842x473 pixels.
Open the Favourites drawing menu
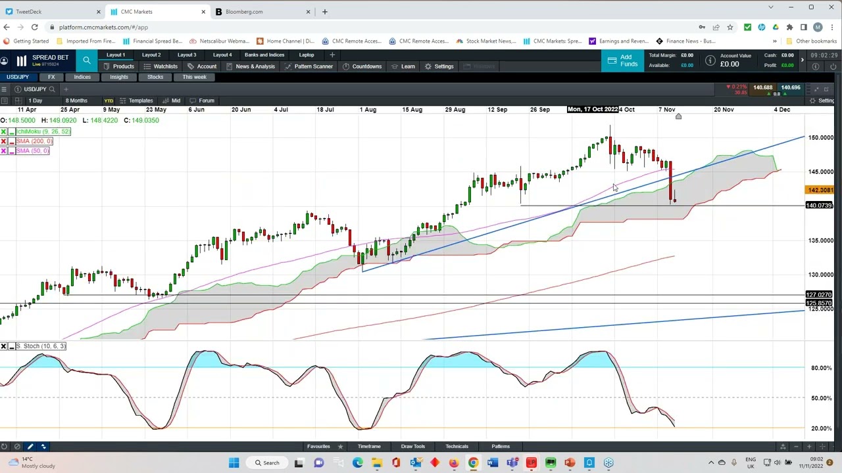pos(318,447)
